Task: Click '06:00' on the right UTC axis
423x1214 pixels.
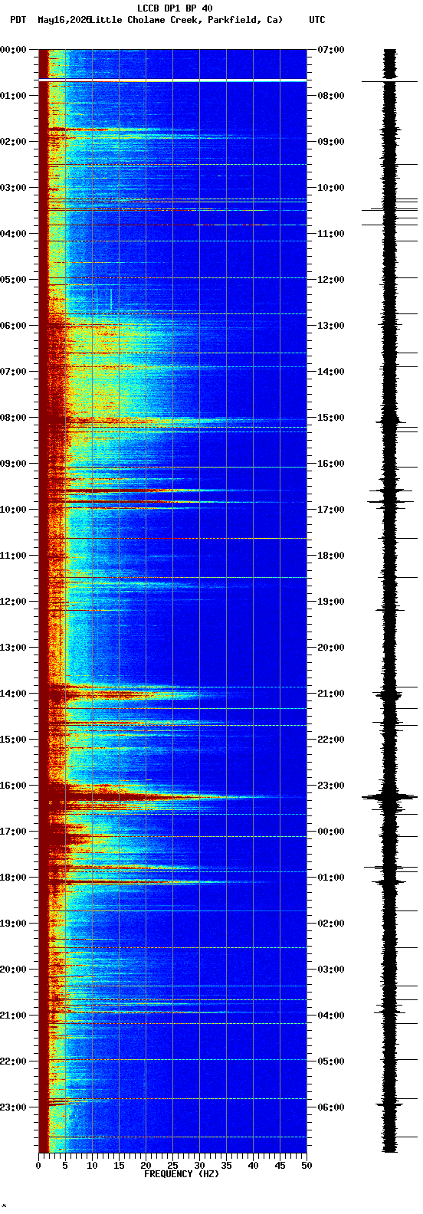Action: coord(330,1107)
